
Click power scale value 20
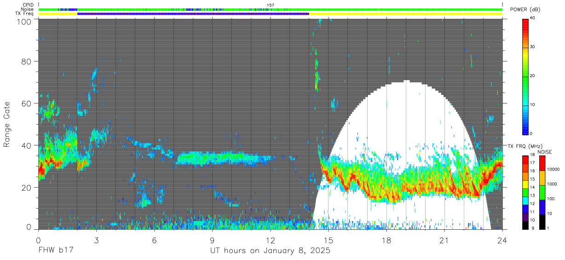(533, 76)
